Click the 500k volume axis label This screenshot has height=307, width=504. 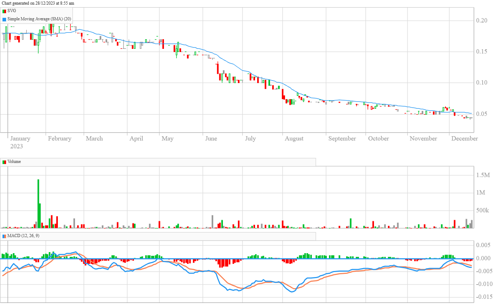click(482, 210)
